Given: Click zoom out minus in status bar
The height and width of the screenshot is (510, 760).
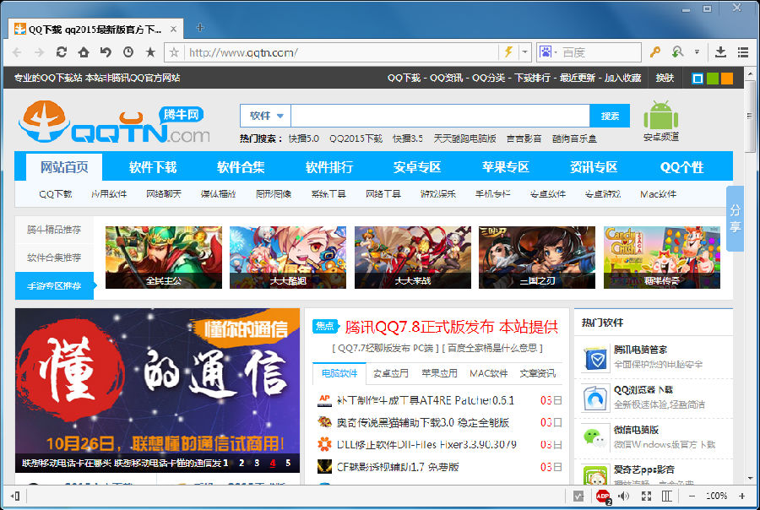Looking at the screenshot, I should pos(692,496).
